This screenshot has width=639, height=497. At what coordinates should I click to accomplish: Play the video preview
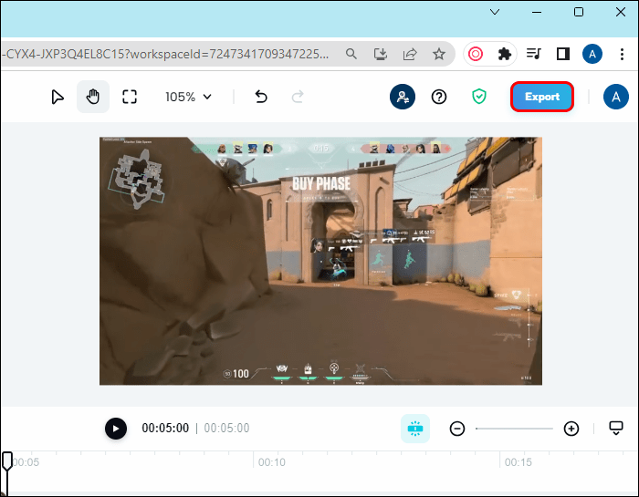[x=116, y=429]
